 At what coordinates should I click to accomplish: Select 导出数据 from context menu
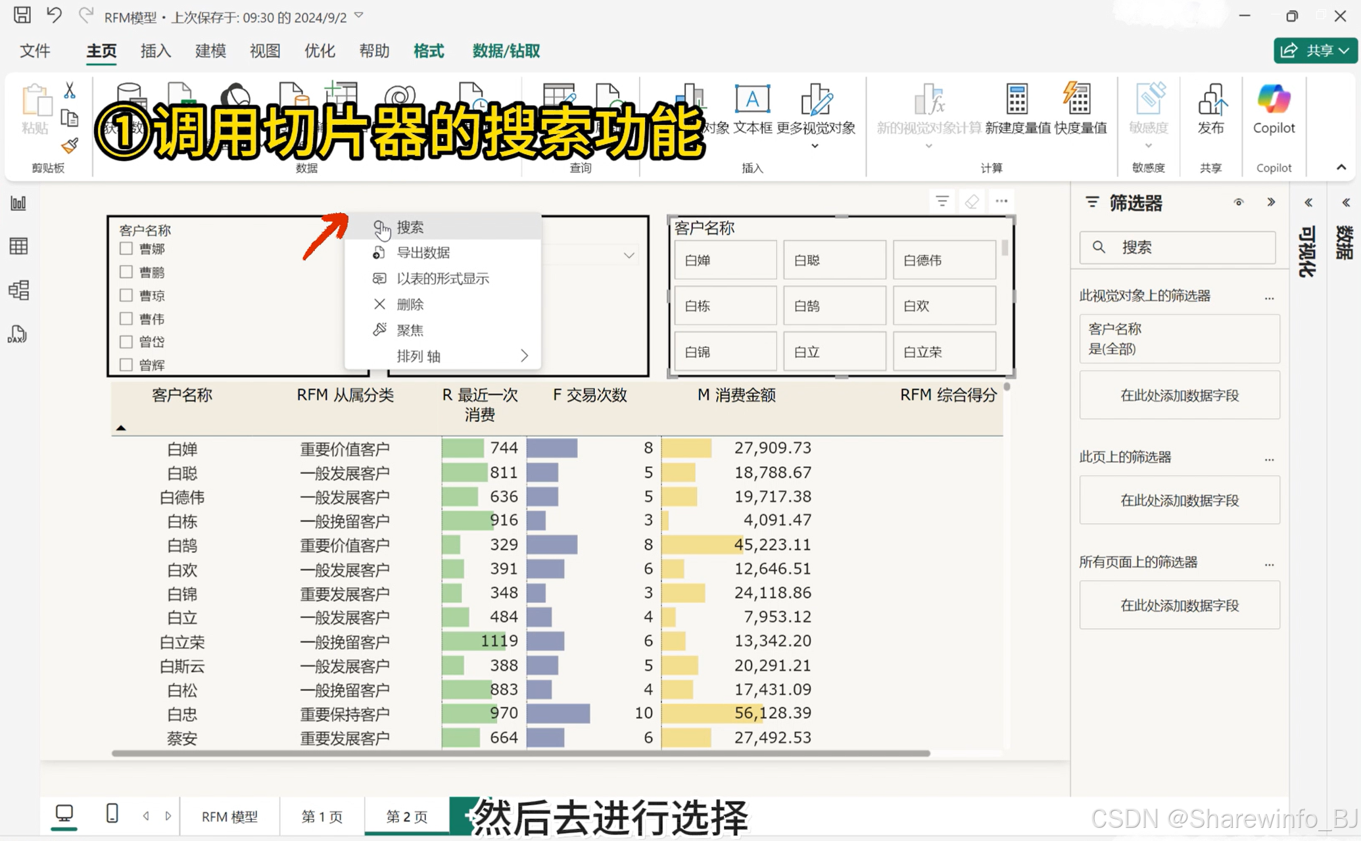tap(423, 252)
